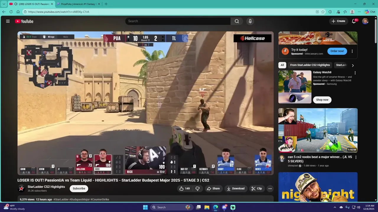Switch to the PrizePicks browser tab
Image resolution: width=378 pixels, height=212 pixels.
78,4
